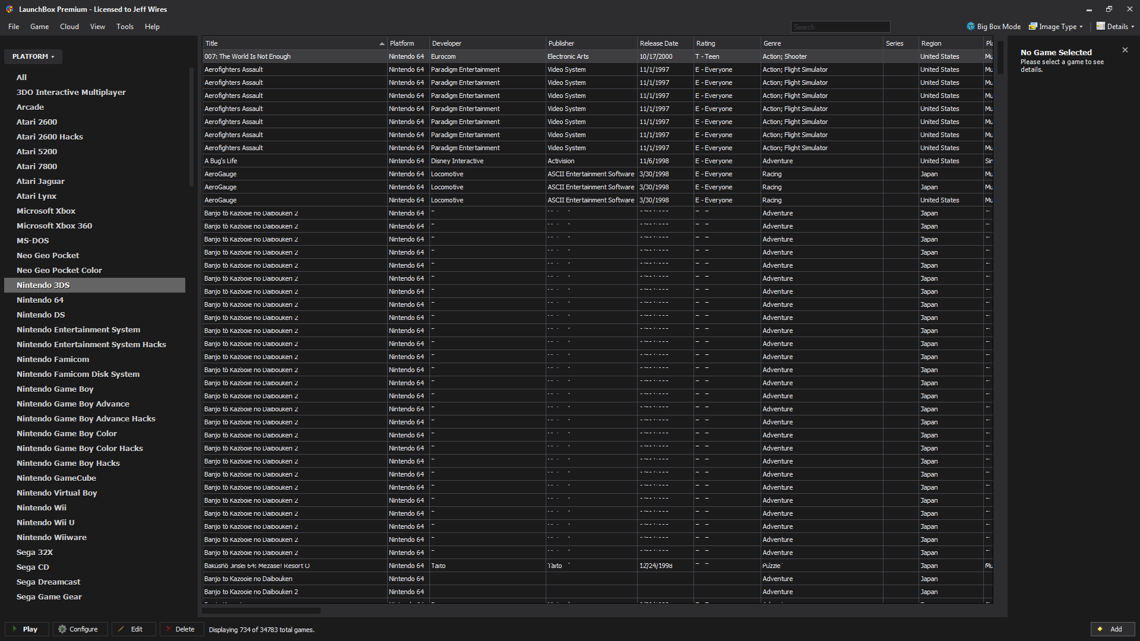Click the Search input field
The image size is (1140, 641).
pyautogui.click(x=840, y=27)
